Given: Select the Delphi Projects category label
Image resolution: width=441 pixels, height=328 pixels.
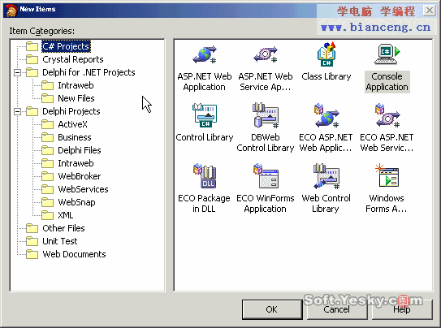Looking at the screenshot, I should tap(71, 111).
